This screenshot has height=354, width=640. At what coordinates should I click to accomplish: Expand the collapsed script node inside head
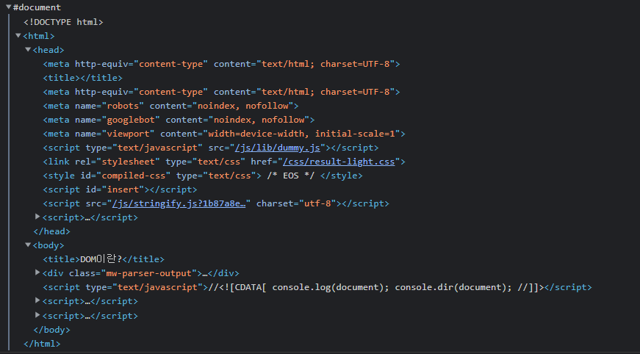point(37,217)
